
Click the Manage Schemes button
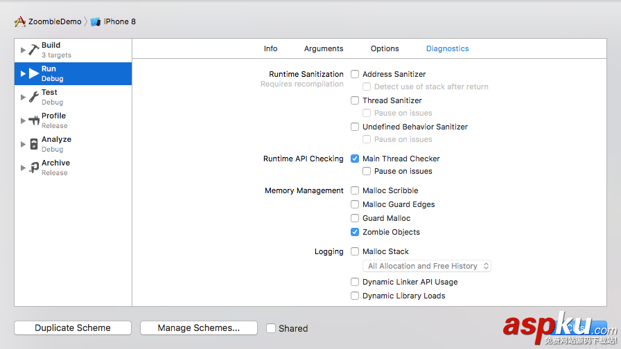198,328
